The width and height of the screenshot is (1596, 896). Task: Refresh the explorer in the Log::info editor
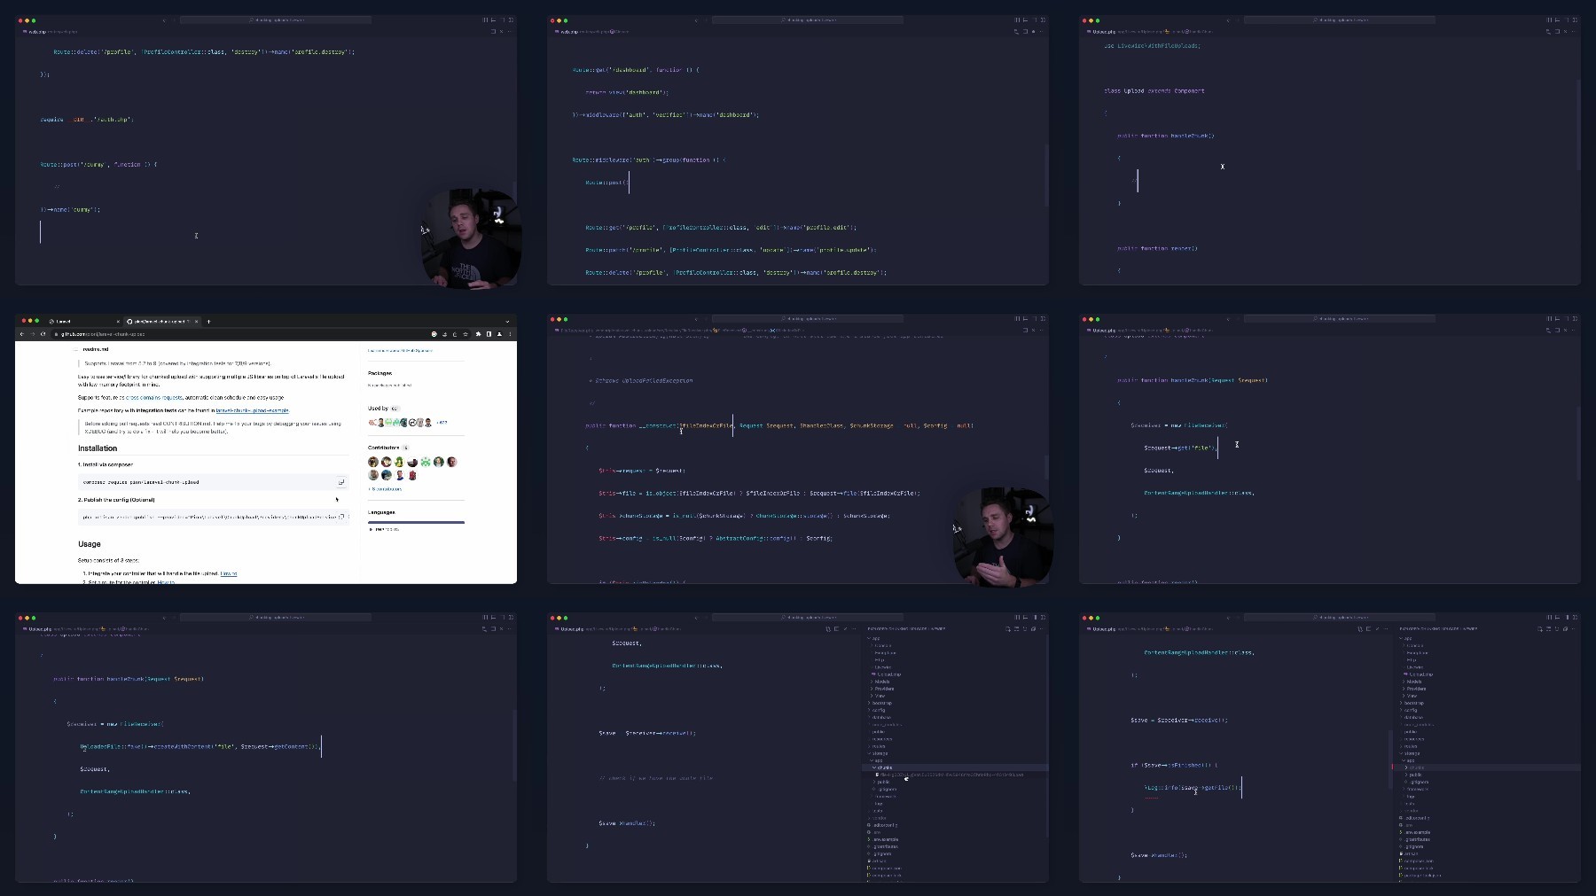pyautogui.click(x=1557, y=629)
